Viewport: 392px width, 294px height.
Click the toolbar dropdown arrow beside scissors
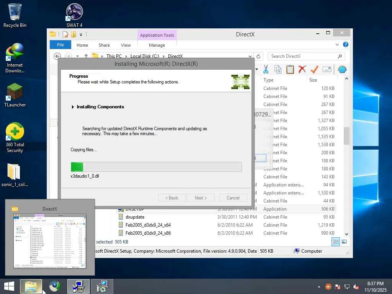[257, 69]
